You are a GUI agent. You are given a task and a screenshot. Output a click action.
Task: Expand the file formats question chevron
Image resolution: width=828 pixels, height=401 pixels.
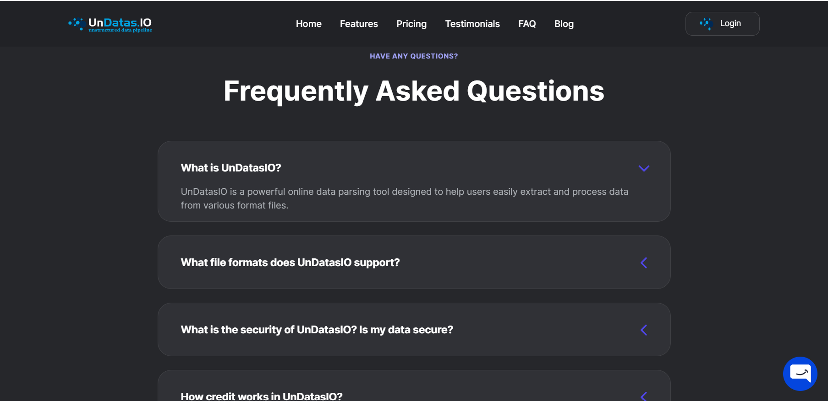point(644,263)
